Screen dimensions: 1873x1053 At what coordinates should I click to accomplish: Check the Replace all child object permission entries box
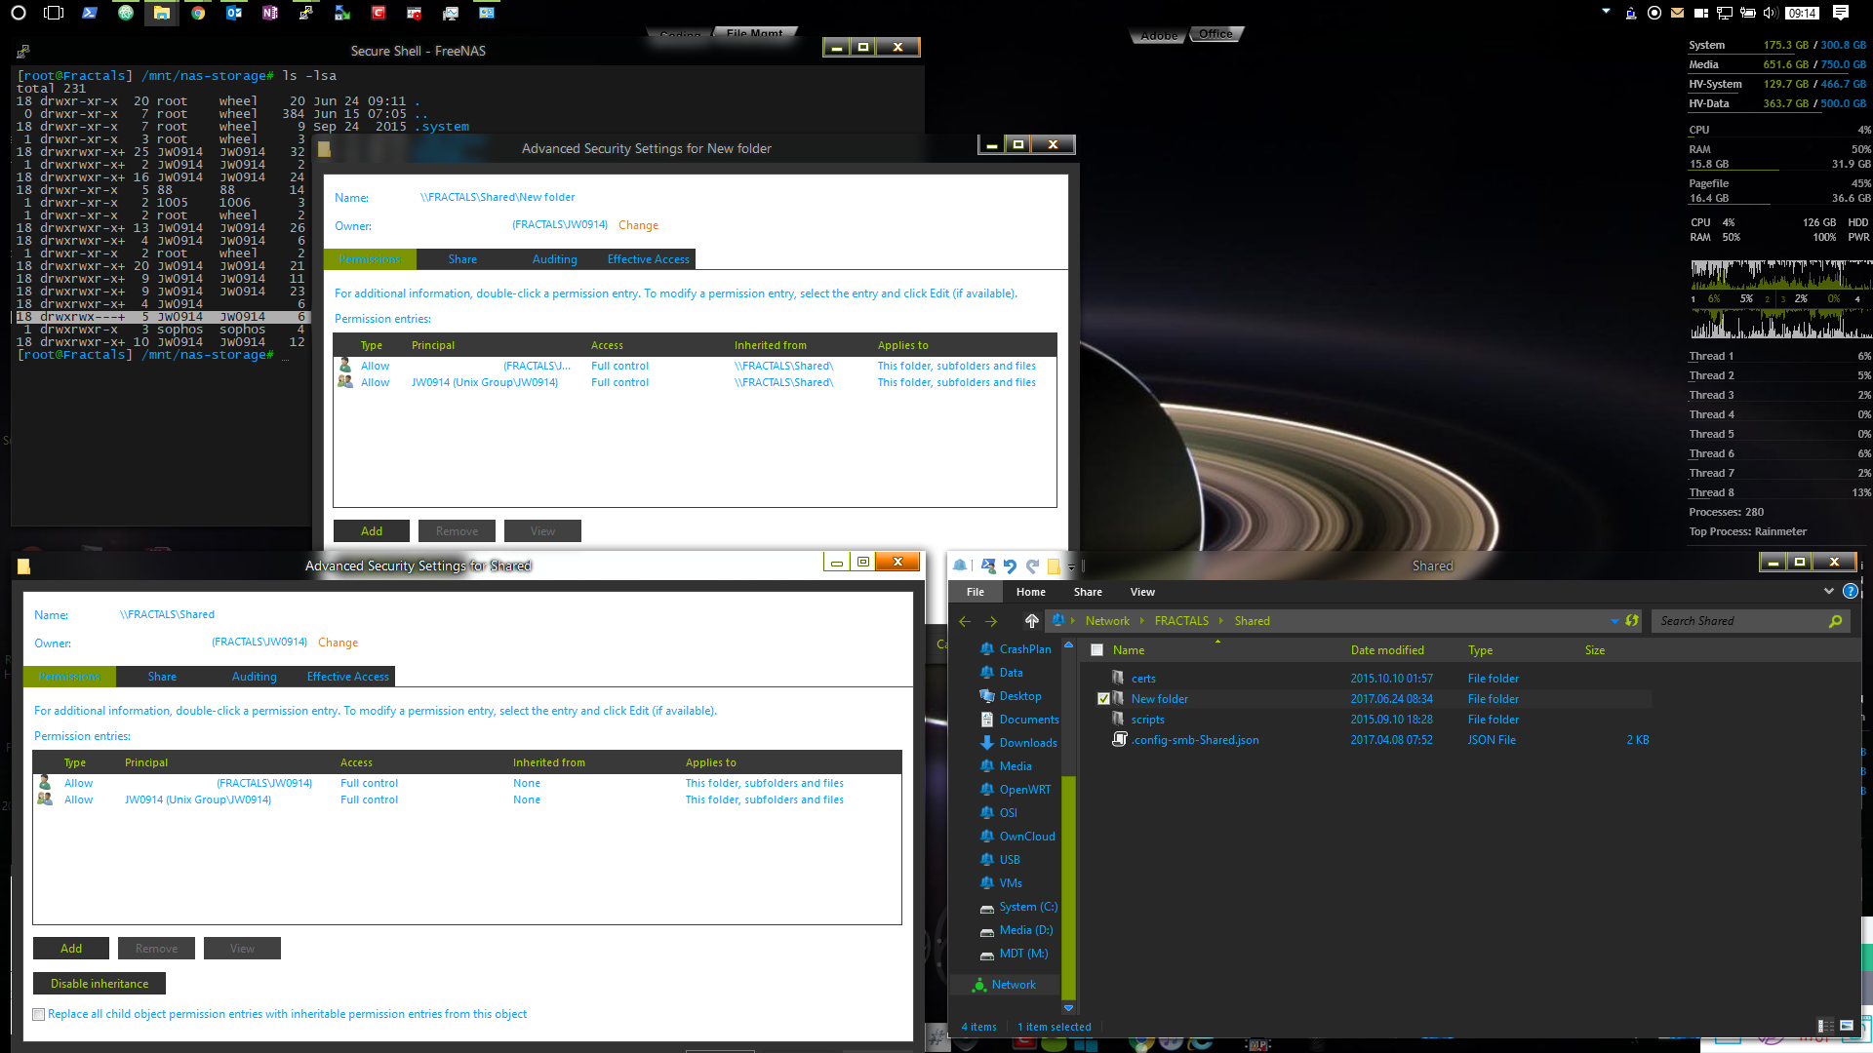39,1014
